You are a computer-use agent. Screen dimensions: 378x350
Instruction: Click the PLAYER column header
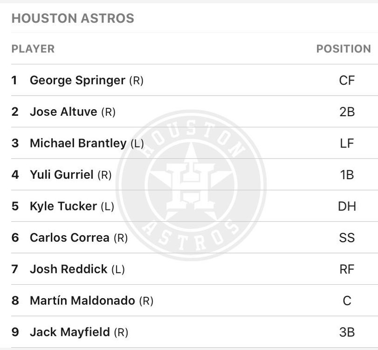coord(33,49)
